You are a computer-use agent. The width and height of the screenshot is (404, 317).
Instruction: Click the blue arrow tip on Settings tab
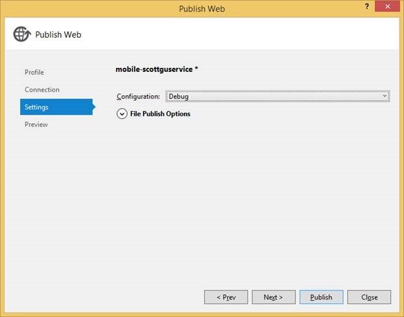tap(93, 107)
